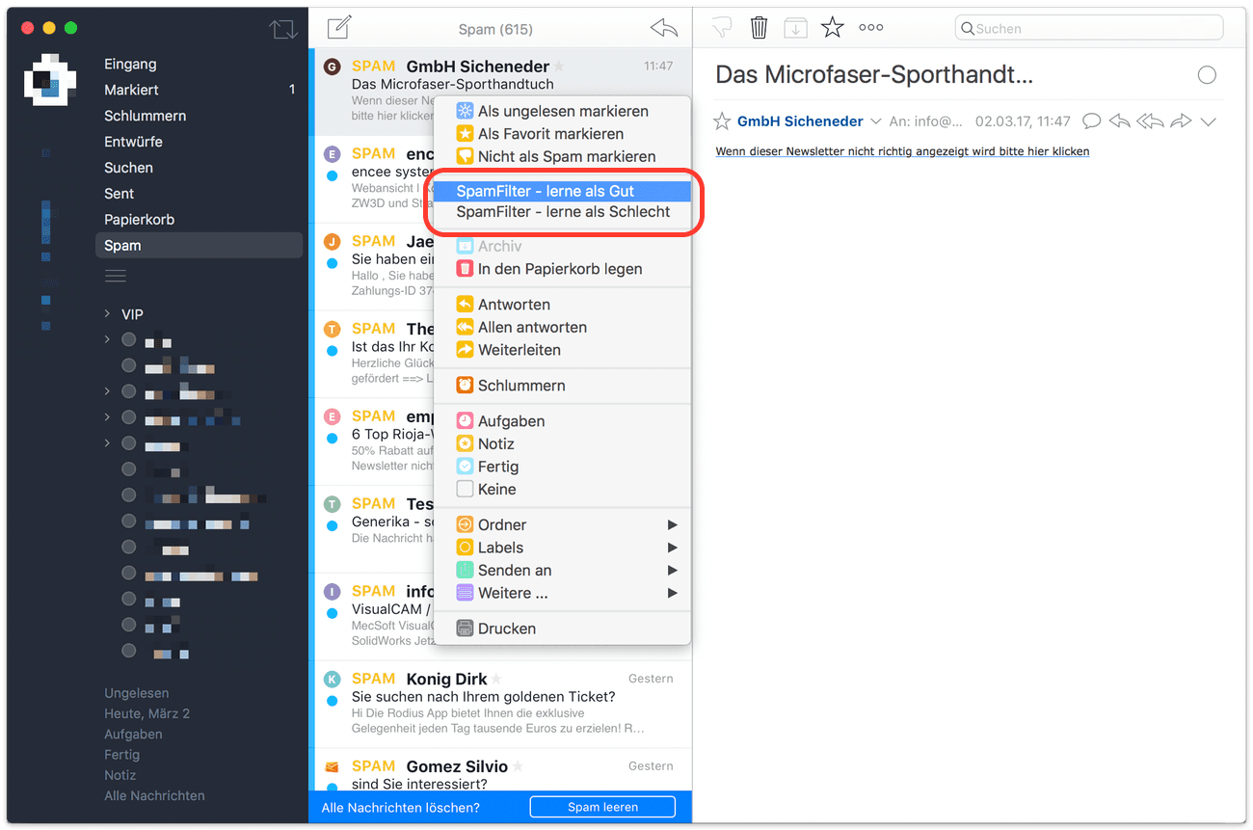Click the star icon in reading toolbar
The height and width of the screenshot is (830, 1253).
pyautogui.click(x=833, y=28)
